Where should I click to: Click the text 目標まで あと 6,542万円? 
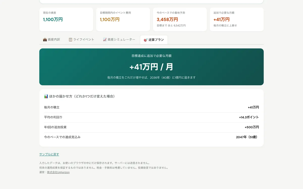click(171, 25)
